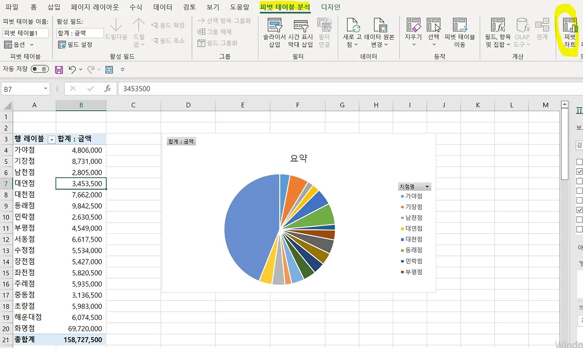Click the pivot table name input field
The height and width of the screenshot is (348, 583).
click(26, 33)
